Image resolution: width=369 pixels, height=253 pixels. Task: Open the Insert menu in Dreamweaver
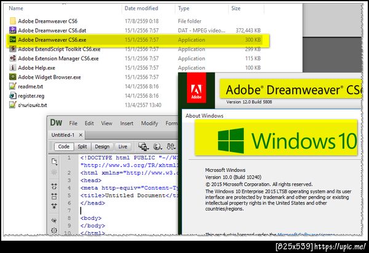click(127, 123)
